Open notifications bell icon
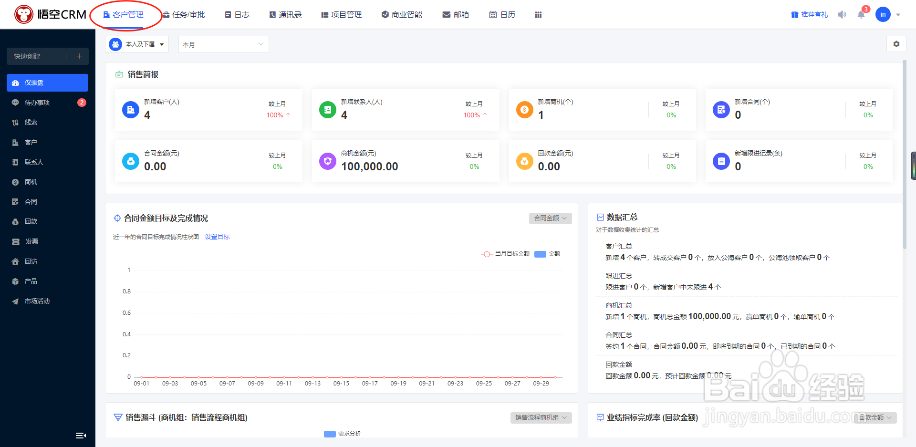The width and height of the screenshot is (916, 447). pos(861,15)
